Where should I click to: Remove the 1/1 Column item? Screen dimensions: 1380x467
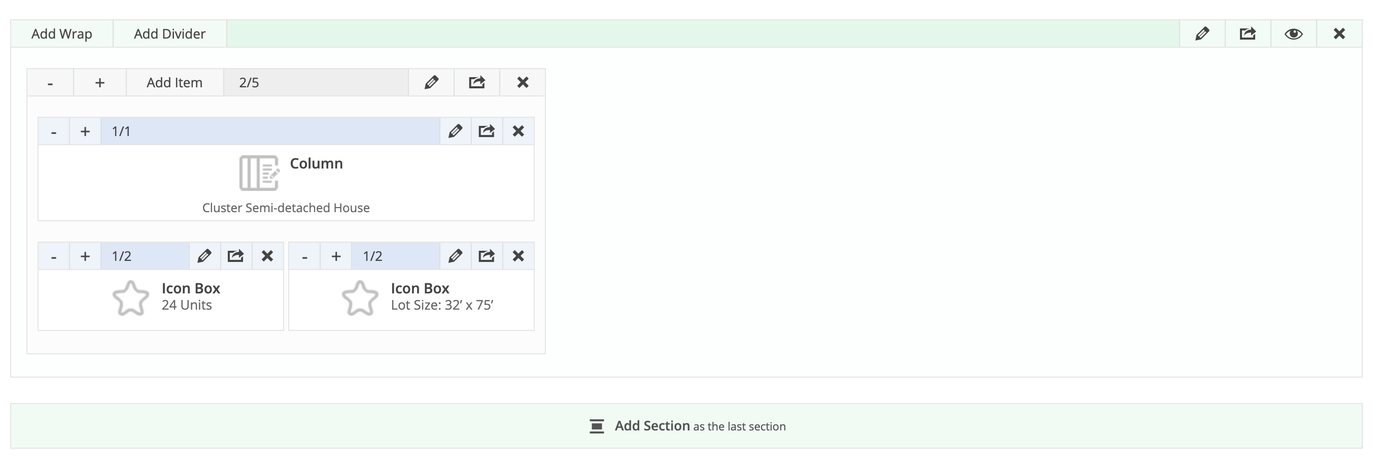(518, 131)
